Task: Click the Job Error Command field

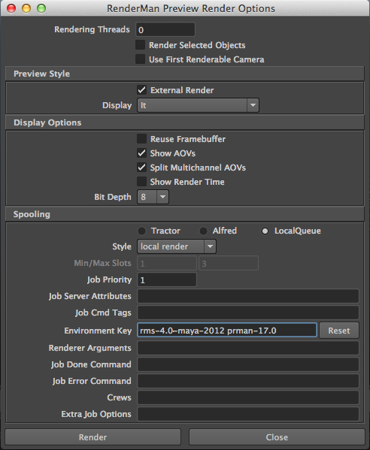Action: (x=248, y=381)
